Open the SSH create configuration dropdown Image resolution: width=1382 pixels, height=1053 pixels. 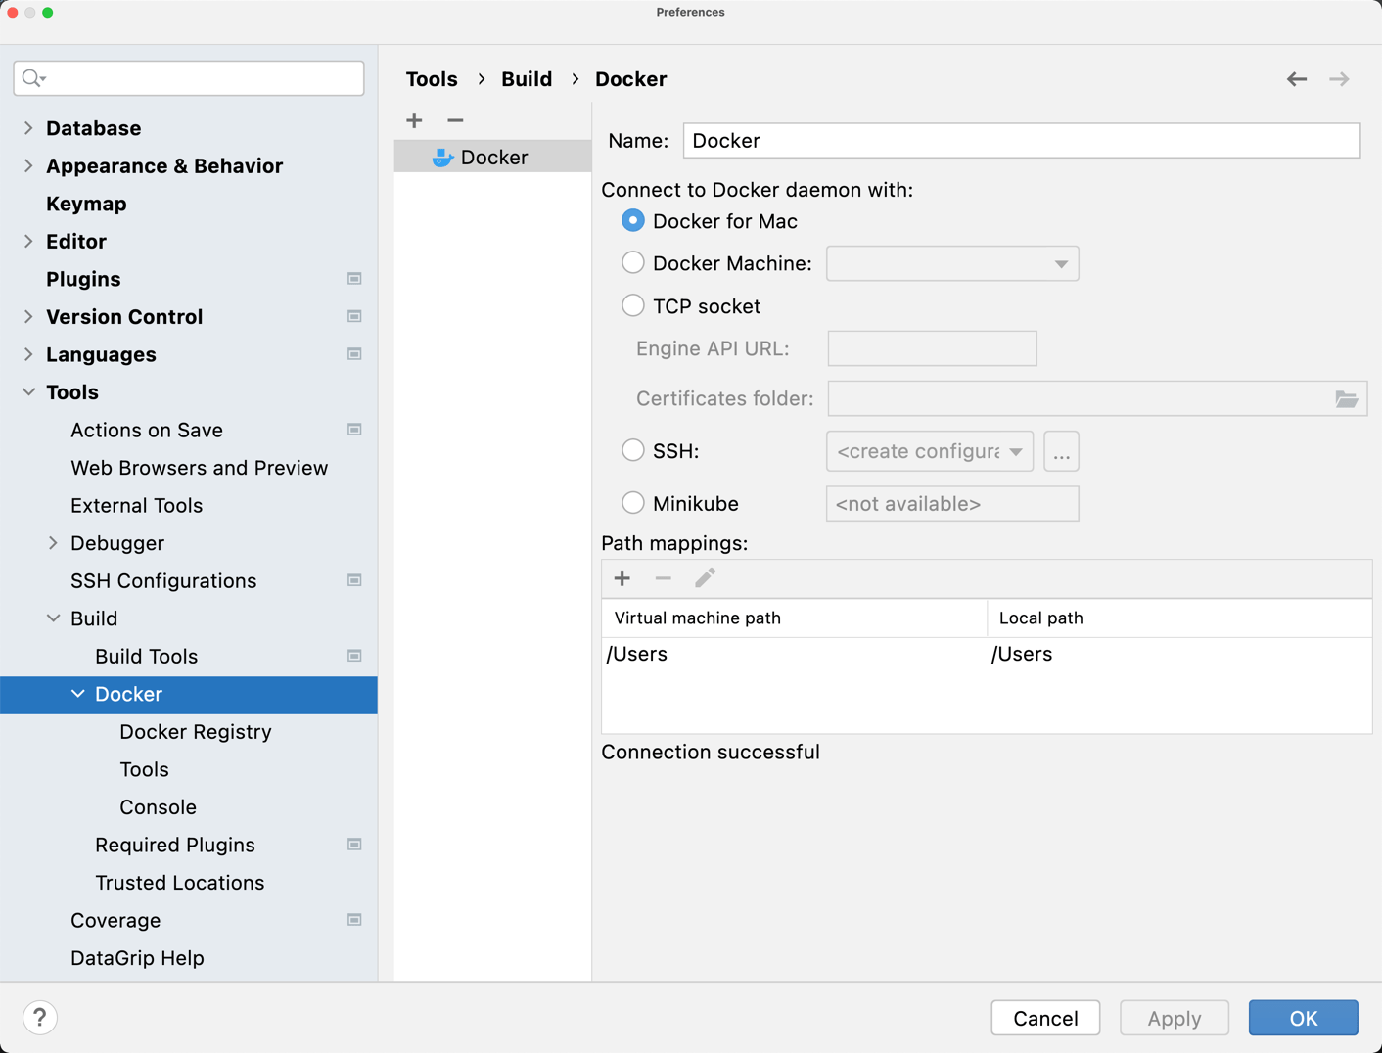[x=1018, y=451]
